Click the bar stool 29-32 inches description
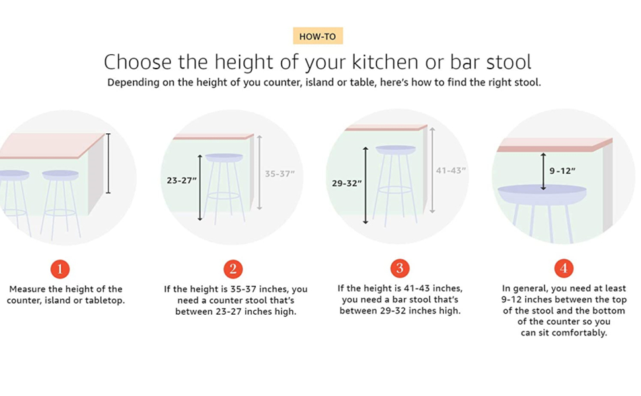Image resolution: width=641 pixels, height=396 pixels. tap(400, 300)
